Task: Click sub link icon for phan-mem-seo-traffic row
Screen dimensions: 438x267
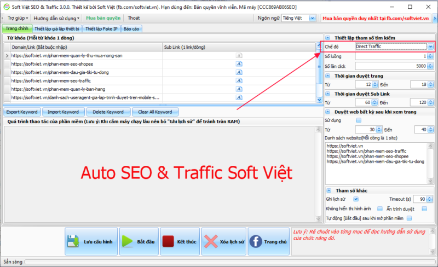Action: pyautogui.click(x=239, y=81)
